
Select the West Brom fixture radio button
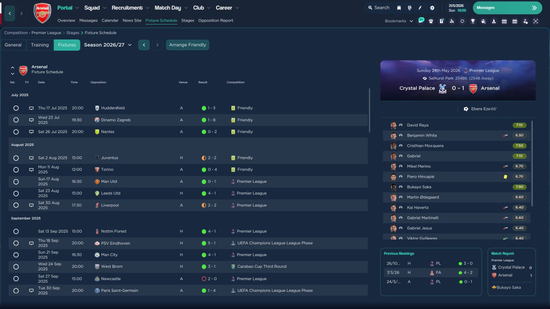coord(16,267)
